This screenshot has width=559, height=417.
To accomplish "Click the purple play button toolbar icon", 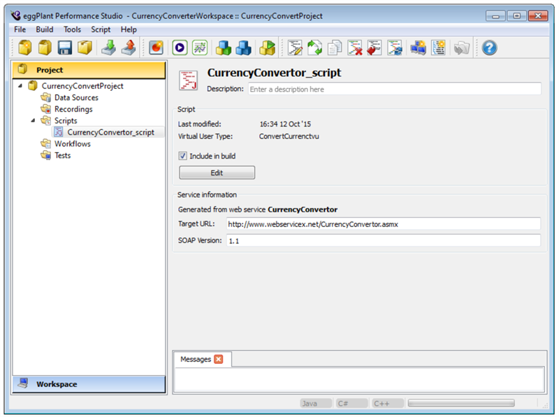I will pyautogui.click(x=180, y=47).
